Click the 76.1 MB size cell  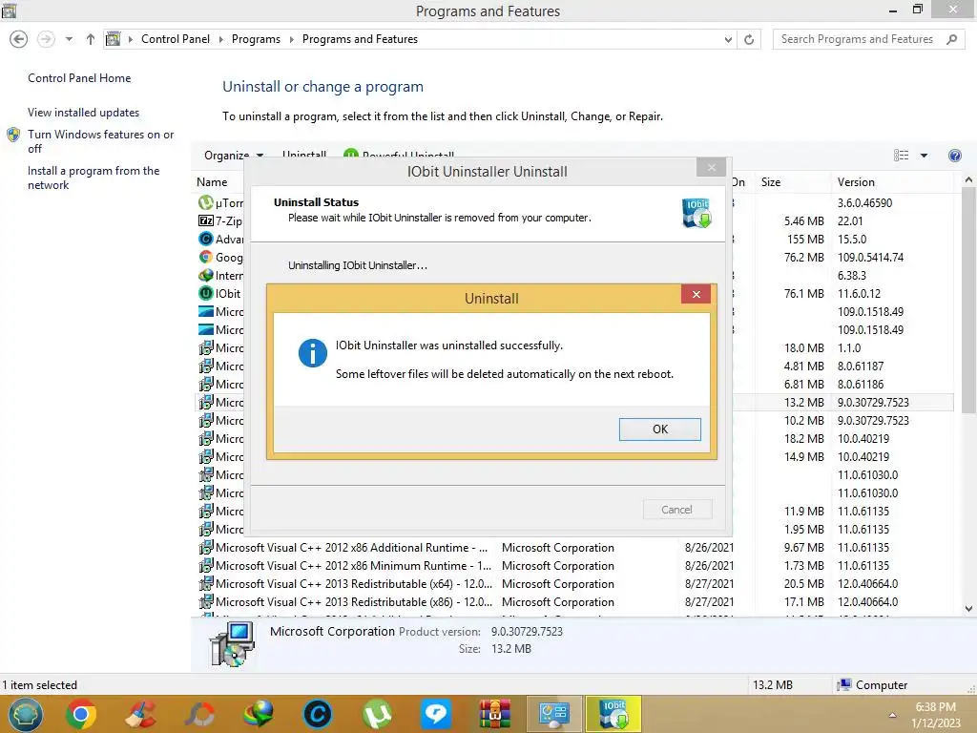(803, 293)
